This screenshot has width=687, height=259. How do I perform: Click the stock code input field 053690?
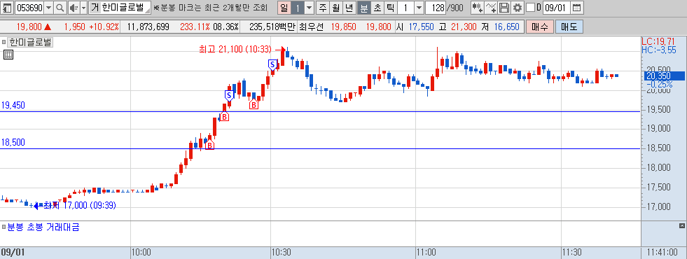[29, 8]
